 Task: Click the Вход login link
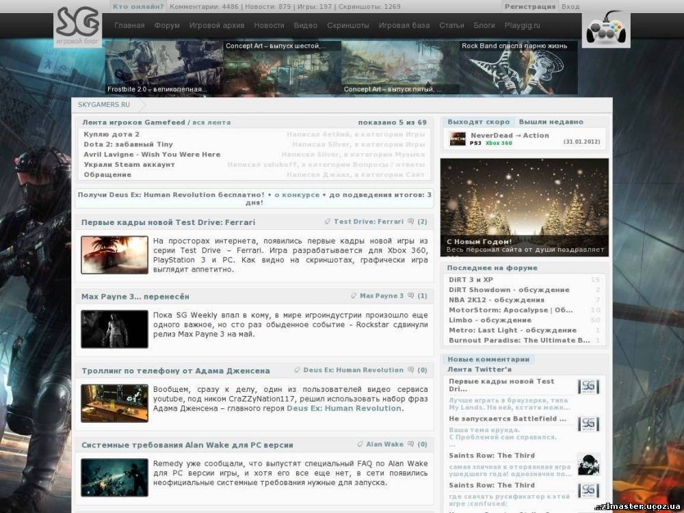(x=570, y=7)
